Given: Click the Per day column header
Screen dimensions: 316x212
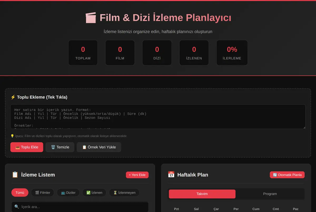Looking at the screenshot, I should pyautogui.click(x=236, y=209).
